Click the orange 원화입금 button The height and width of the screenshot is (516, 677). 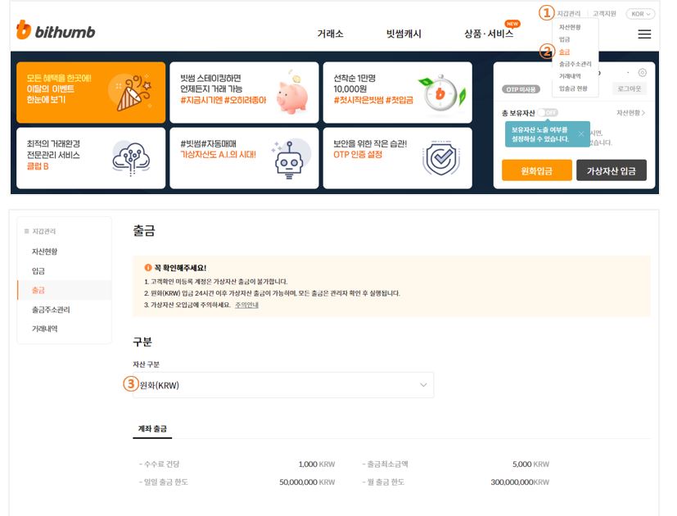point(537,170)
